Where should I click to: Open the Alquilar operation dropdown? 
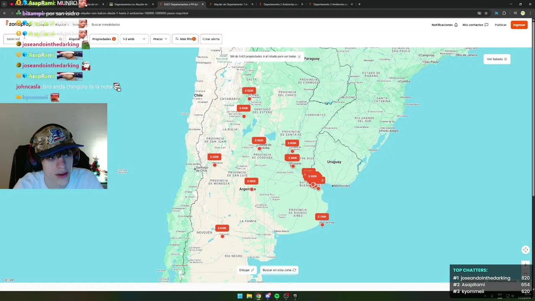(76, 39)
